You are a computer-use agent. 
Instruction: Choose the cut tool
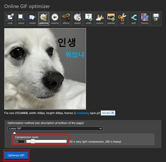pos(122,19)
